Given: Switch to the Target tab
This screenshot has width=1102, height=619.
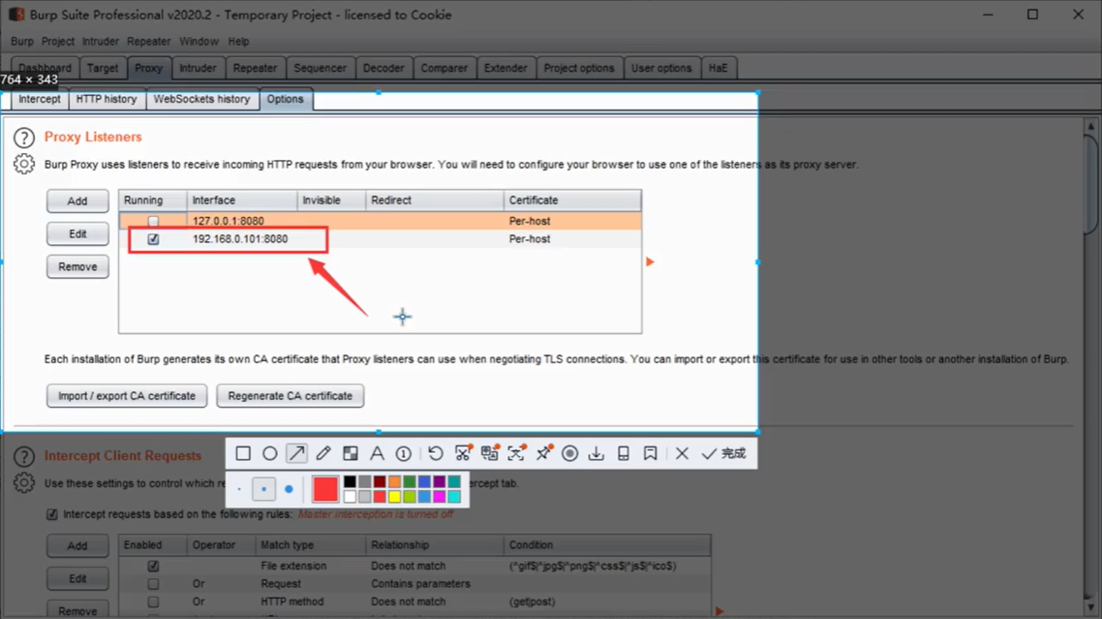Looking at the screenshot, I should point(103,68).
